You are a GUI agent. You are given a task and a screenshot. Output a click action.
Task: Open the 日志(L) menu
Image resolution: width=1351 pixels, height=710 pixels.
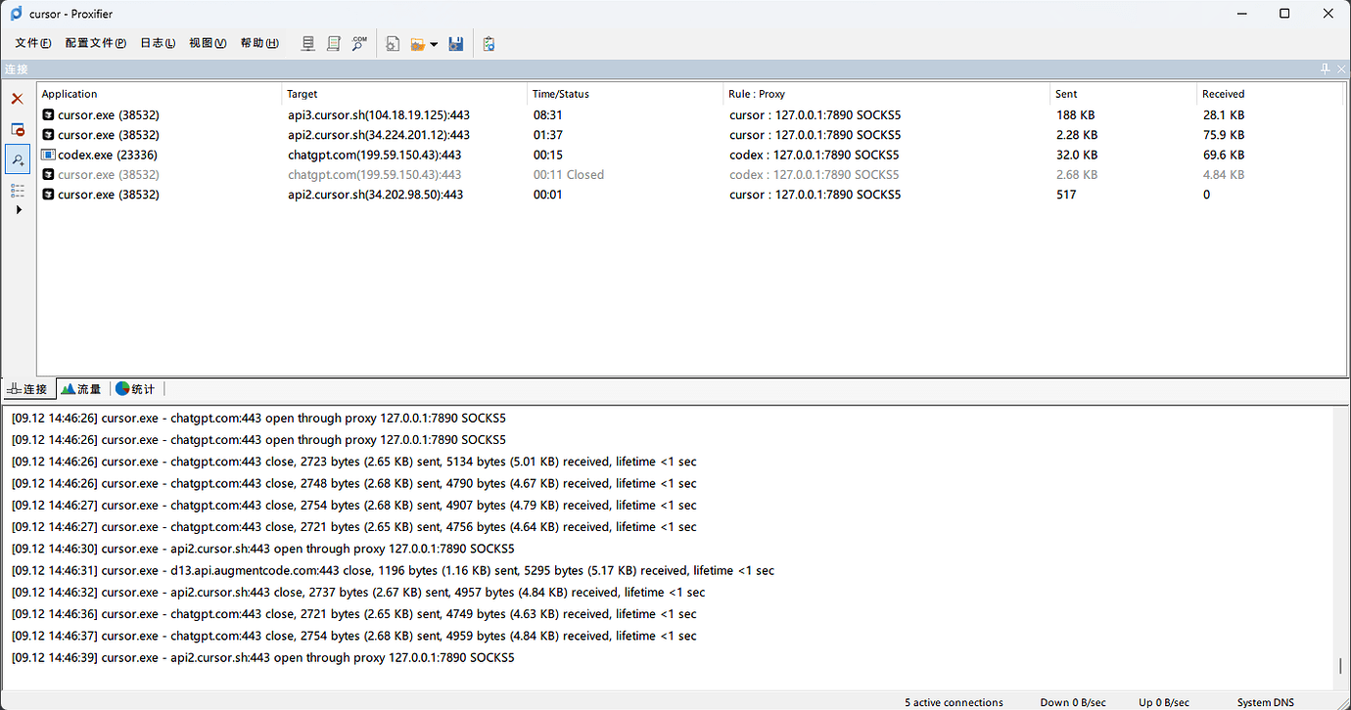(x=158, y=43)
